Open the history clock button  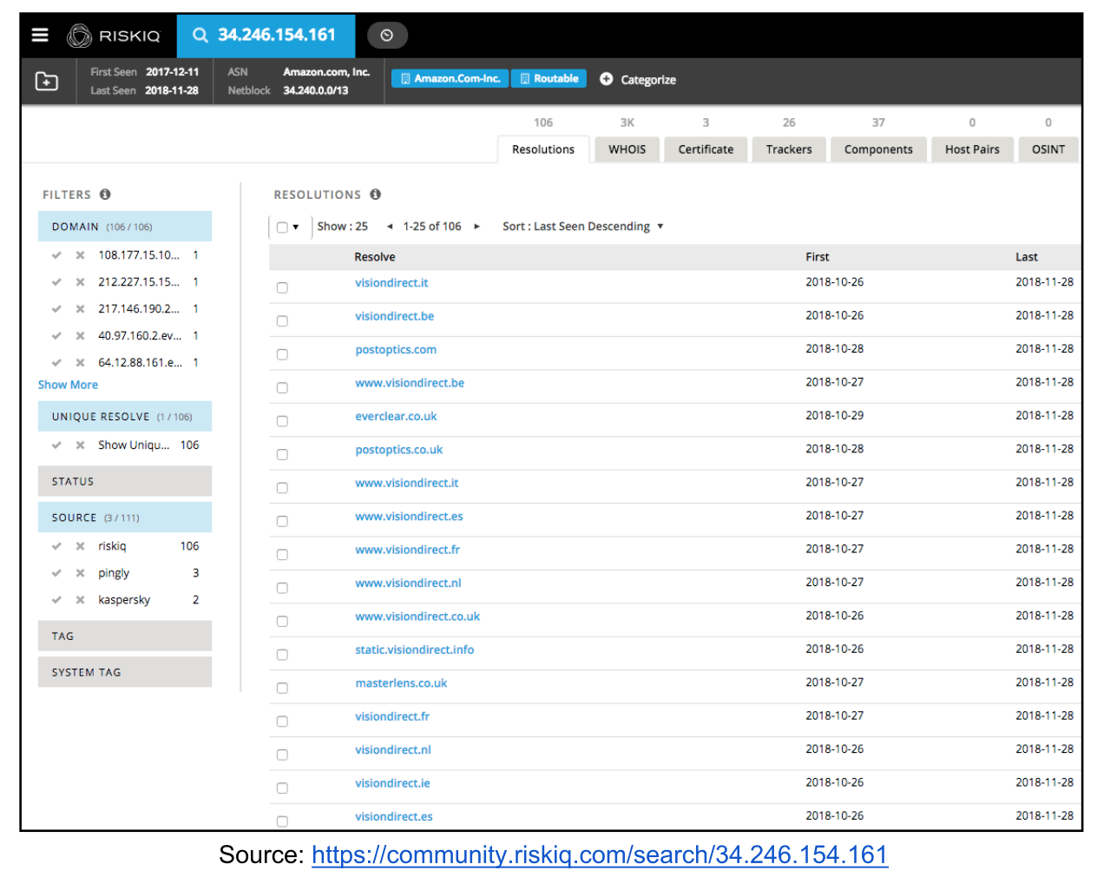coord(387,36)
